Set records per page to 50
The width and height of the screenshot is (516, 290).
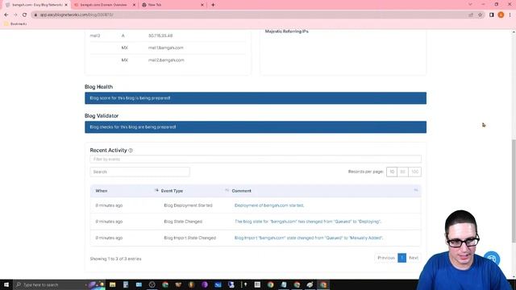(402, 172)
